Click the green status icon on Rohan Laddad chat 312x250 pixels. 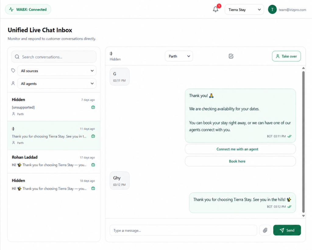(x=93, y=165)
